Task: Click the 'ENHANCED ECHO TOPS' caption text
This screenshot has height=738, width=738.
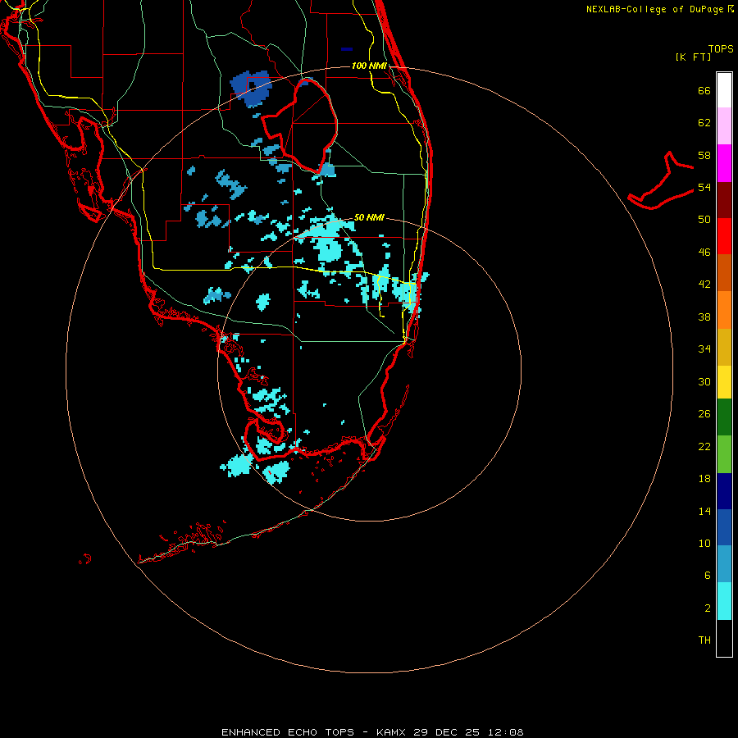Action: coord(288,732)
